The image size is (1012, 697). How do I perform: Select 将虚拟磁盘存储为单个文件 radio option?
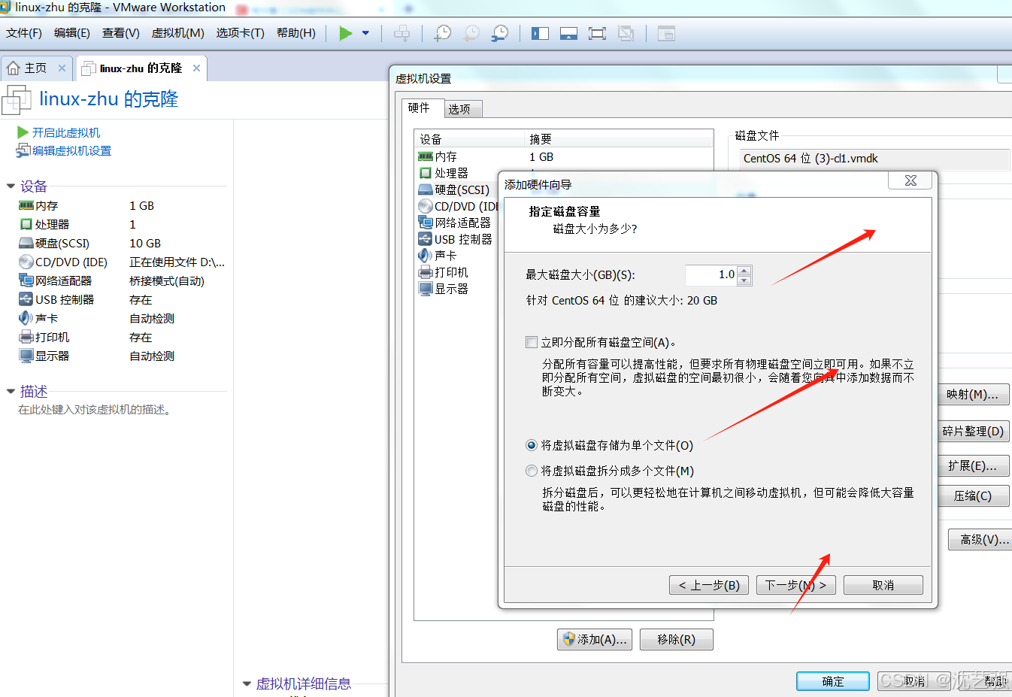pos(532,445)
